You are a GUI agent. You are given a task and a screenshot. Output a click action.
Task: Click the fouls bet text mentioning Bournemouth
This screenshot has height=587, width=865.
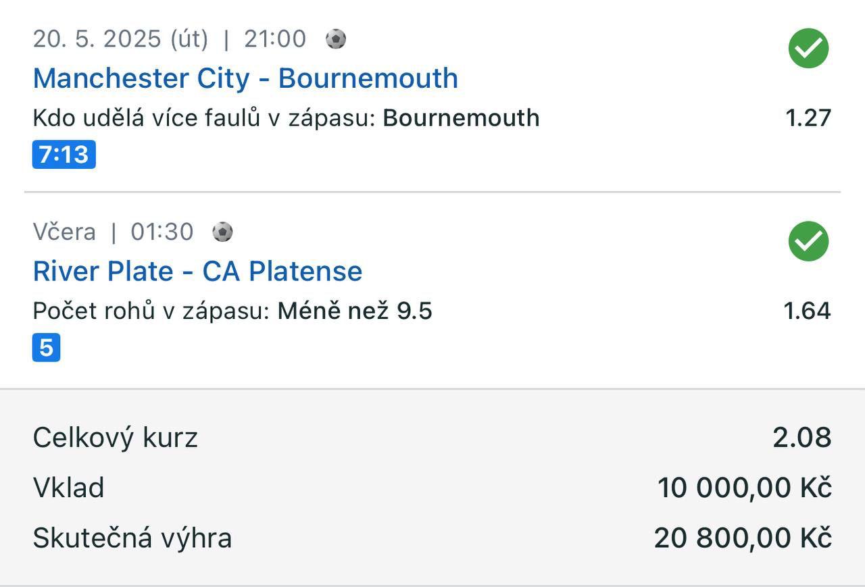286,118
